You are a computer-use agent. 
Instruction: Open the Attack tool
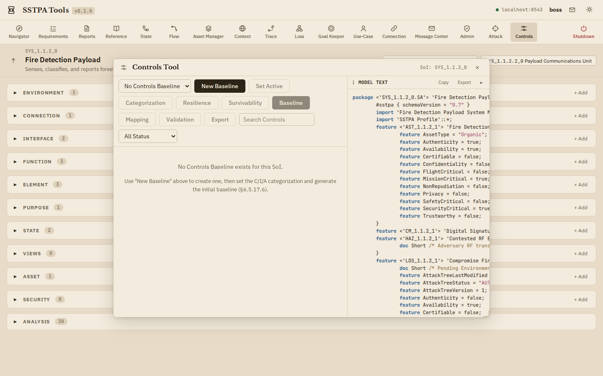pos(495,32)
